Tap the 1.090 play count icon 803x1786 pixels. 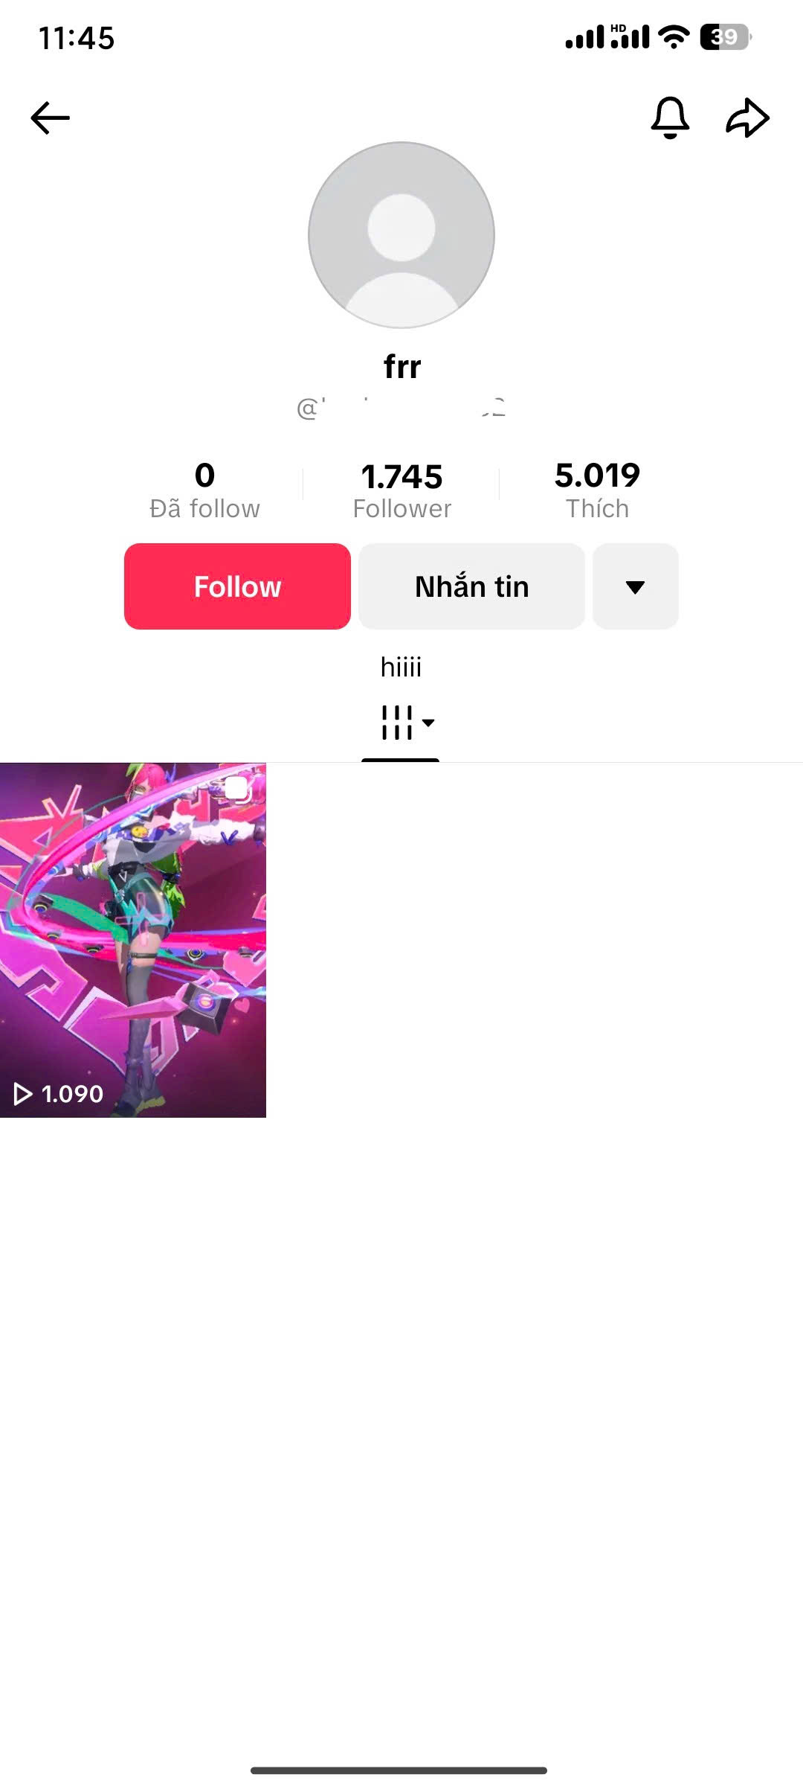point(23,1093)
